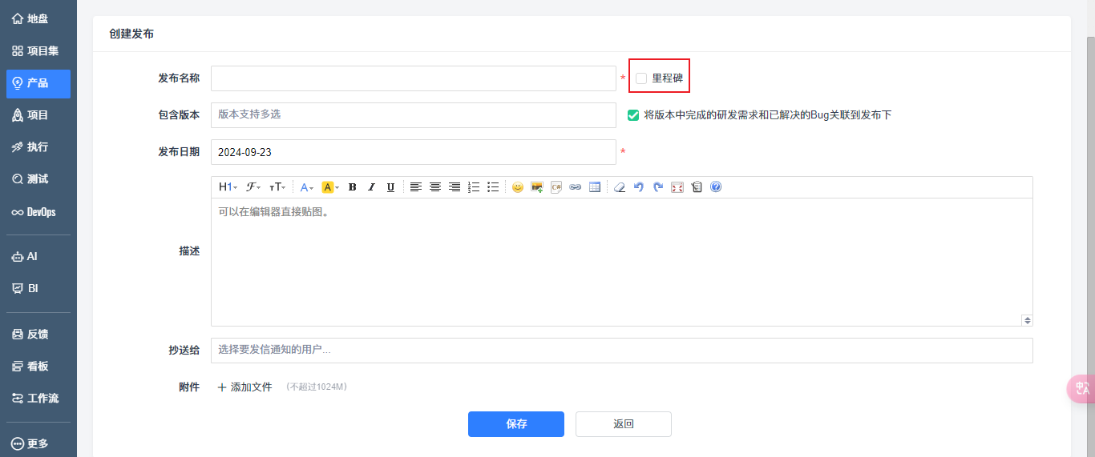The height and width of the screenshot is (457, 1095).
Task: Open the font family dropdown
Action: pos(253,187)
